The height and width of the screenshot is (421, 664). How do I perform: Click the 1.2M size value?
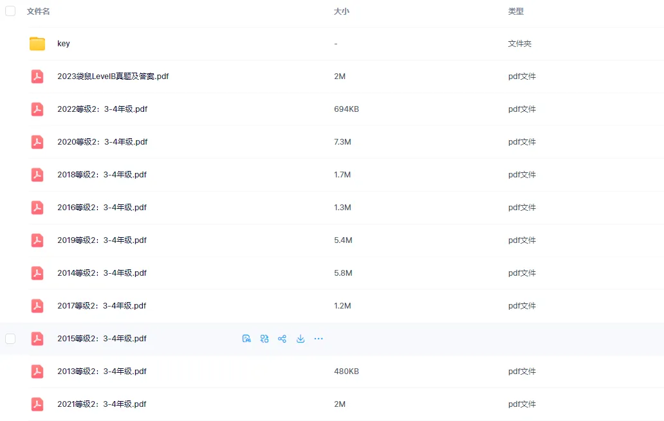click(x=342, y=306)
